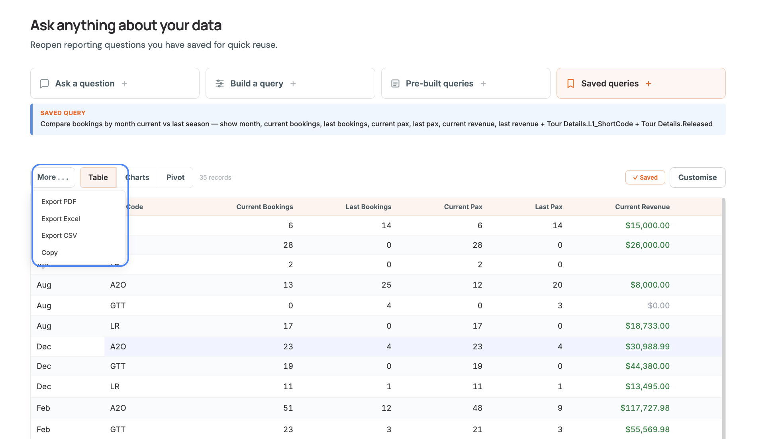Click the chat bubble icon beside Ask a question
Screen dimensions: 776x439
coord(44,84)
